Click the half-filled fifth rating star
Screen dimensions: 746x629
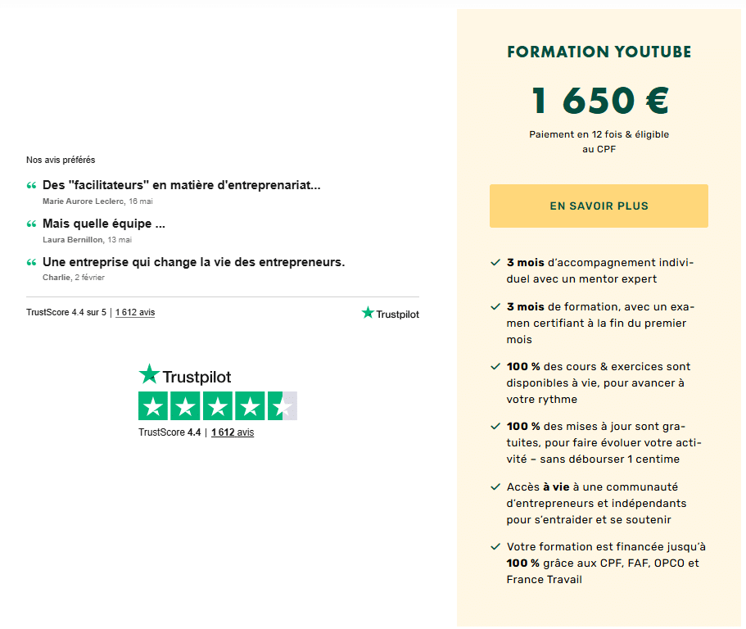[x=283, y=406]
